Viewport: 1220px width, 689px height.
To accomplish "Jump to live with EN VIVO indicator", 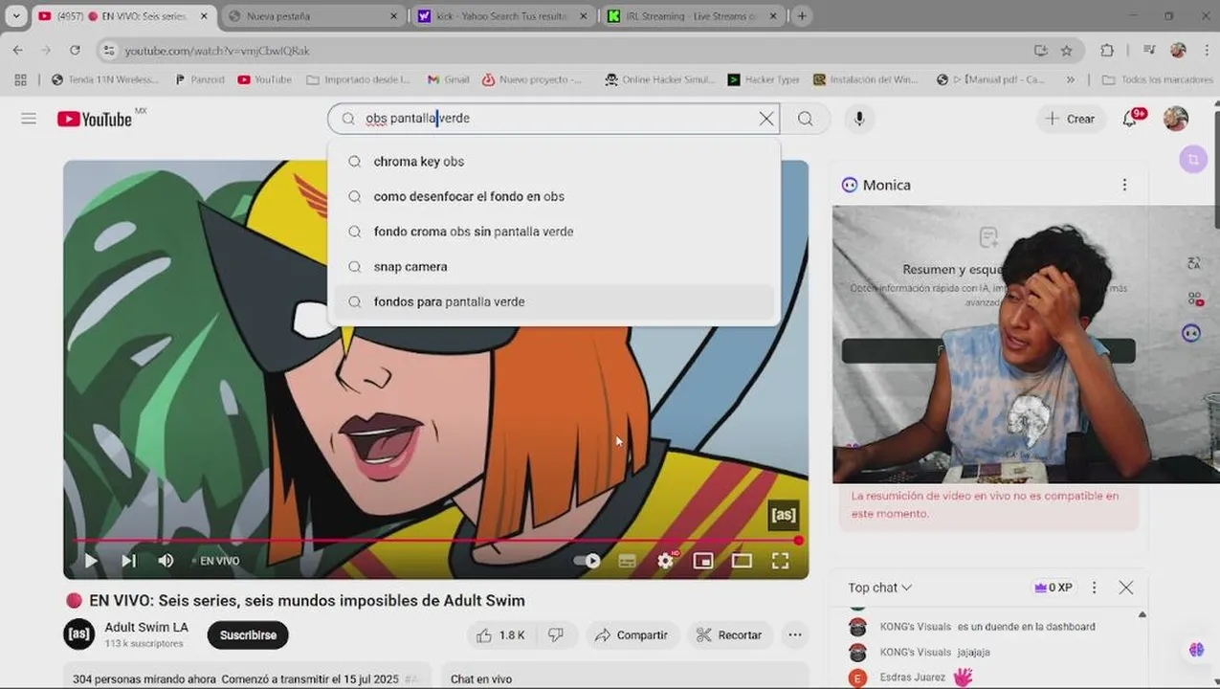I will pos(215,561).
